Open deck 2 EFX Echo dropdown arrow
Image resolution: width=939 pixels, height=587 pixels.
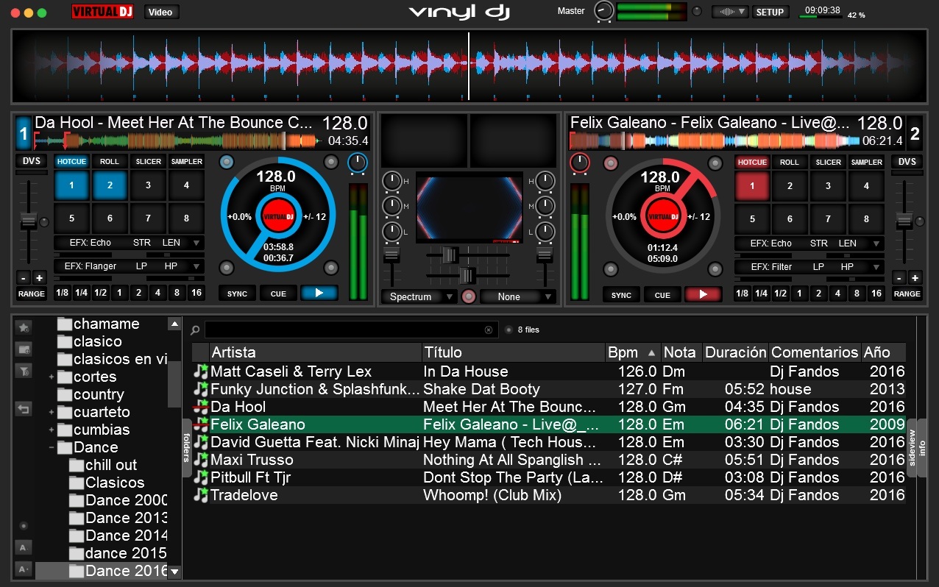876,243
